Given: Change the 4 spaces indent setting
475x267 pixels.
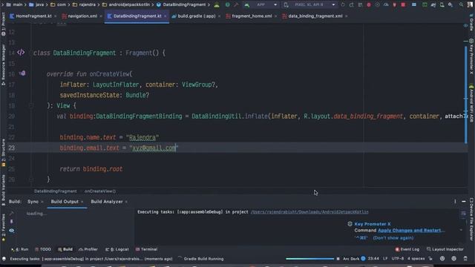Looking at the screenshot, I should pos(416,259).
